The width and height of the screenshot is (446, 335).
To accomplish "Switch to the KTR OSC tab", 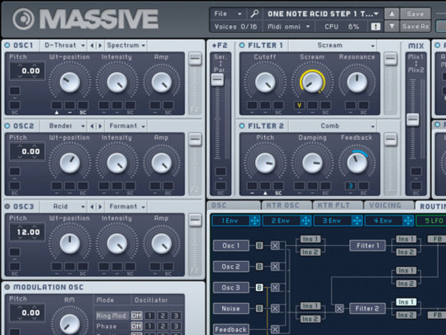I will tap(286, 205).
